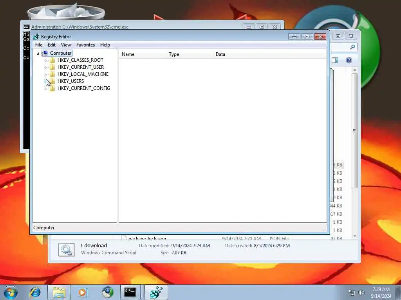Click the Data column header

click(x=270, y=54)
